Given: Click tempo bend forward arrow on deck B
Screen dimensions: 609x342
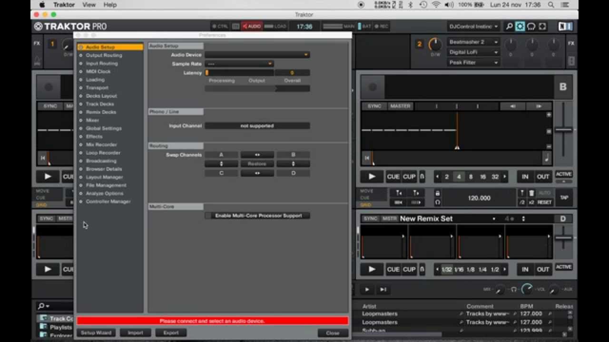Looking at the screenshot, I should tap(539, 106).
